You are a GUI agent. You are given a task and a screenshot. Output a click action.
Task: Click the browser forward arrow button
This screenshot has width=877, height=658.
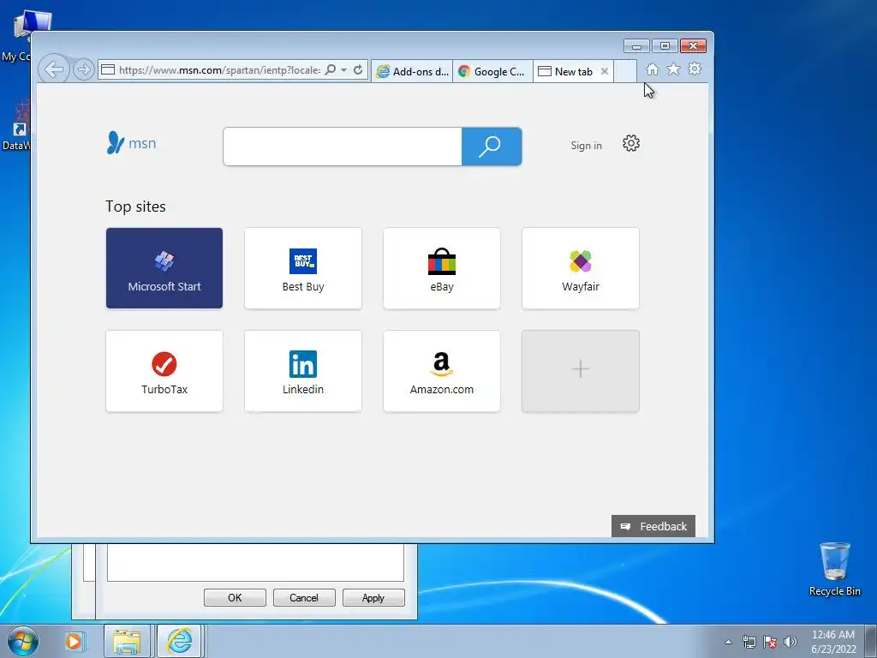click(84, 70)
